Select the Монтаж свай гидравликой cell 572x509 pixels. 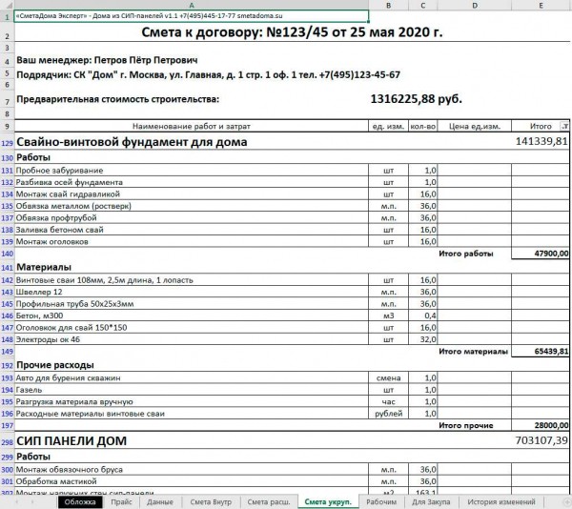coord(192,194)
